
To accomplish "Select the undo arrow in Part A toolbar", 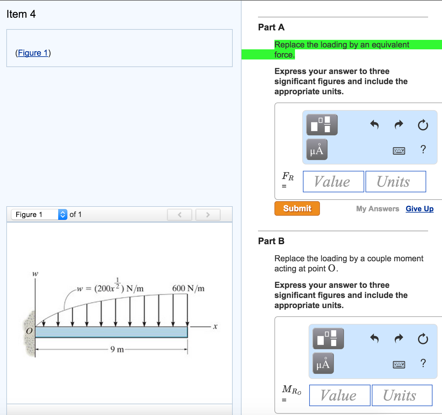I will pos(375,125).
